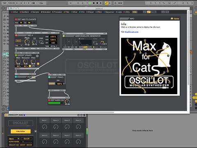Click the Home icon in the Info panel
This screenshot has width=197, height=148.
[x=172, y=18]
